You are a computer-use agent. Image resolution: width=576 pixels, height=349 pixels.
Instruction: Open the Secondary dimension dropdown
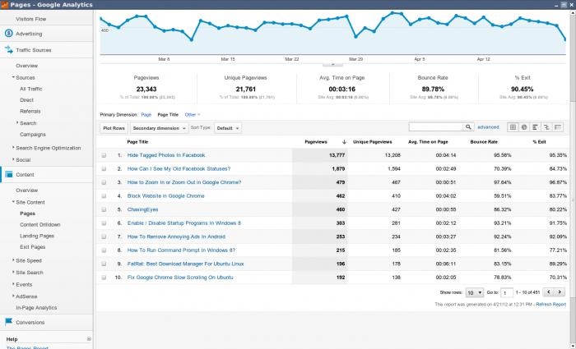159,128
